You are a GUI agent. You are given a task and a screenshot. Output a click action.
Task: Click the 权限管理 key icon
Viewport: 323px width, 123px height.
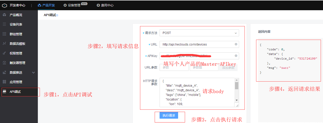tap(4, 53)
